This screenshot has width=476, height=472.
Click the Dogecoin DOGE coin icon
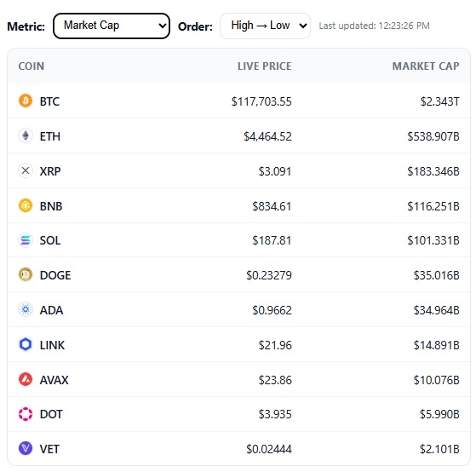(x=26, y=275)
